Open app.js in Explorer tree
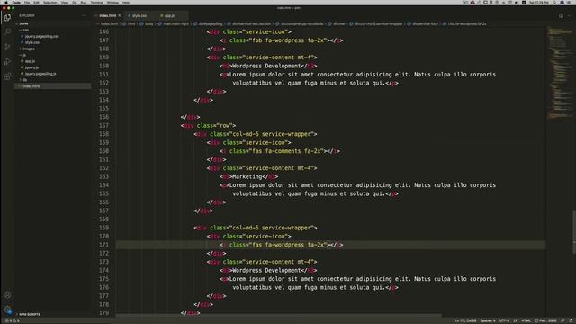Image resolution: width=576 pixels, height=324 pixels. pyautogui.click(x=30, y=61)
